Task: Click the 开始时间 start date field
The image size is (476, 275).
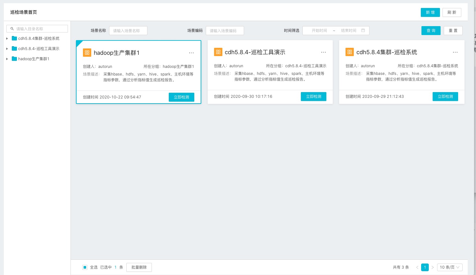Action: [319, 31]
